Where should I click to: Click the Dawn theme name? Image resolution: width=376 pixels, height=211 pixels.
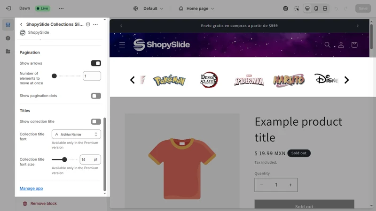click(x=25, y=8)
